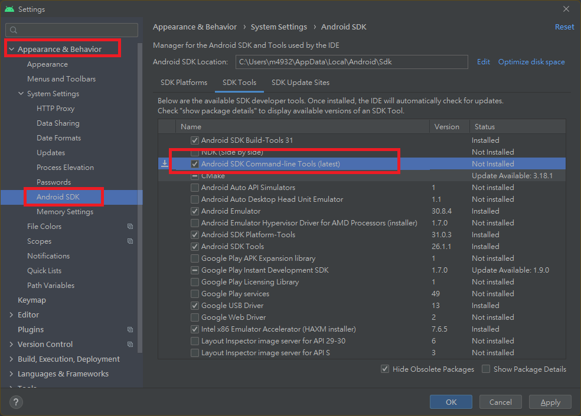This screenshot has width=581, height=416.
Task: Click the Status column header
Action: [518, 127]
